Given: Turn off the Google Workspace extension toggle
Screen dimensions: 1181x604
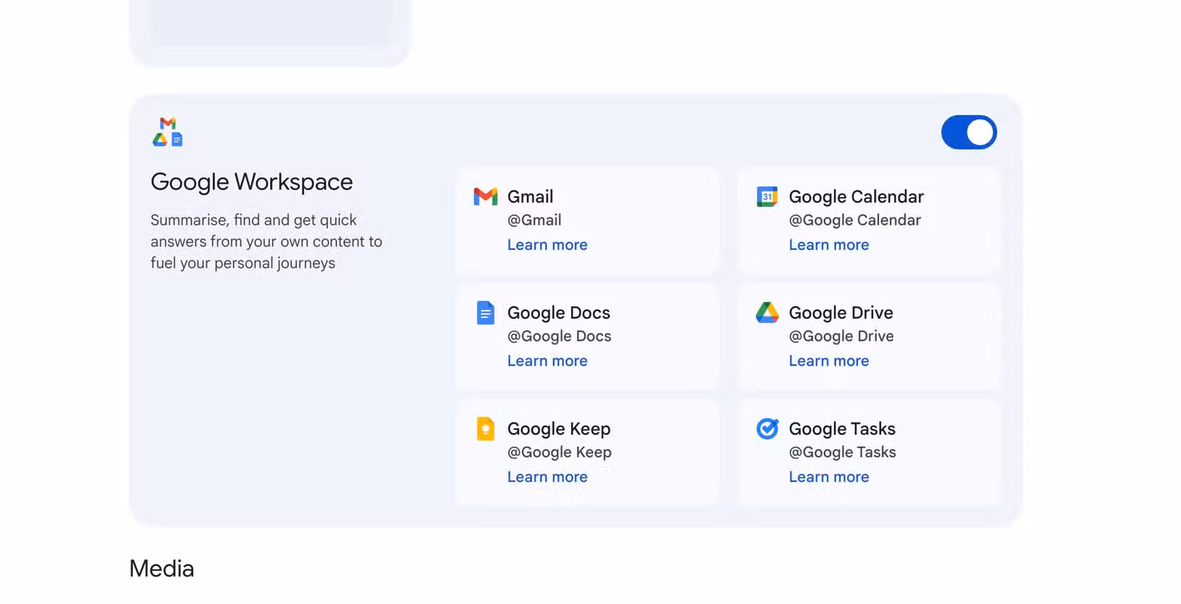Looking at the screenshot, I should click(x=968, y=132).
